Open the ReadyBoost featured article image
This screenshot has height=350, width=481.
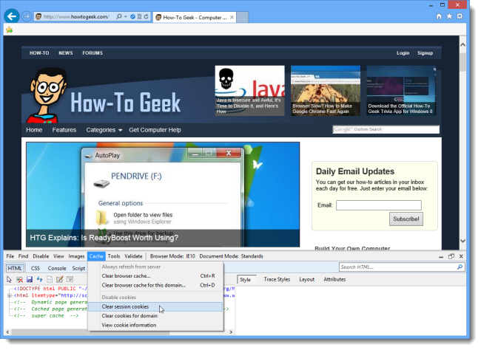tap(163, 194)
